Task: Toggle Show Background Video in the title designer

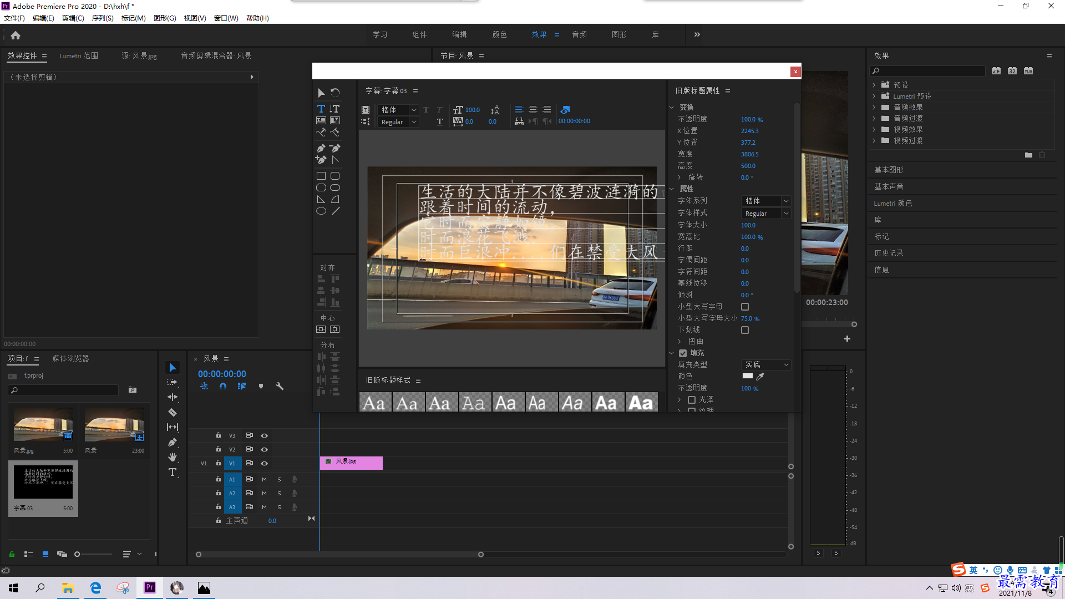Action: (x=565, y=110)
